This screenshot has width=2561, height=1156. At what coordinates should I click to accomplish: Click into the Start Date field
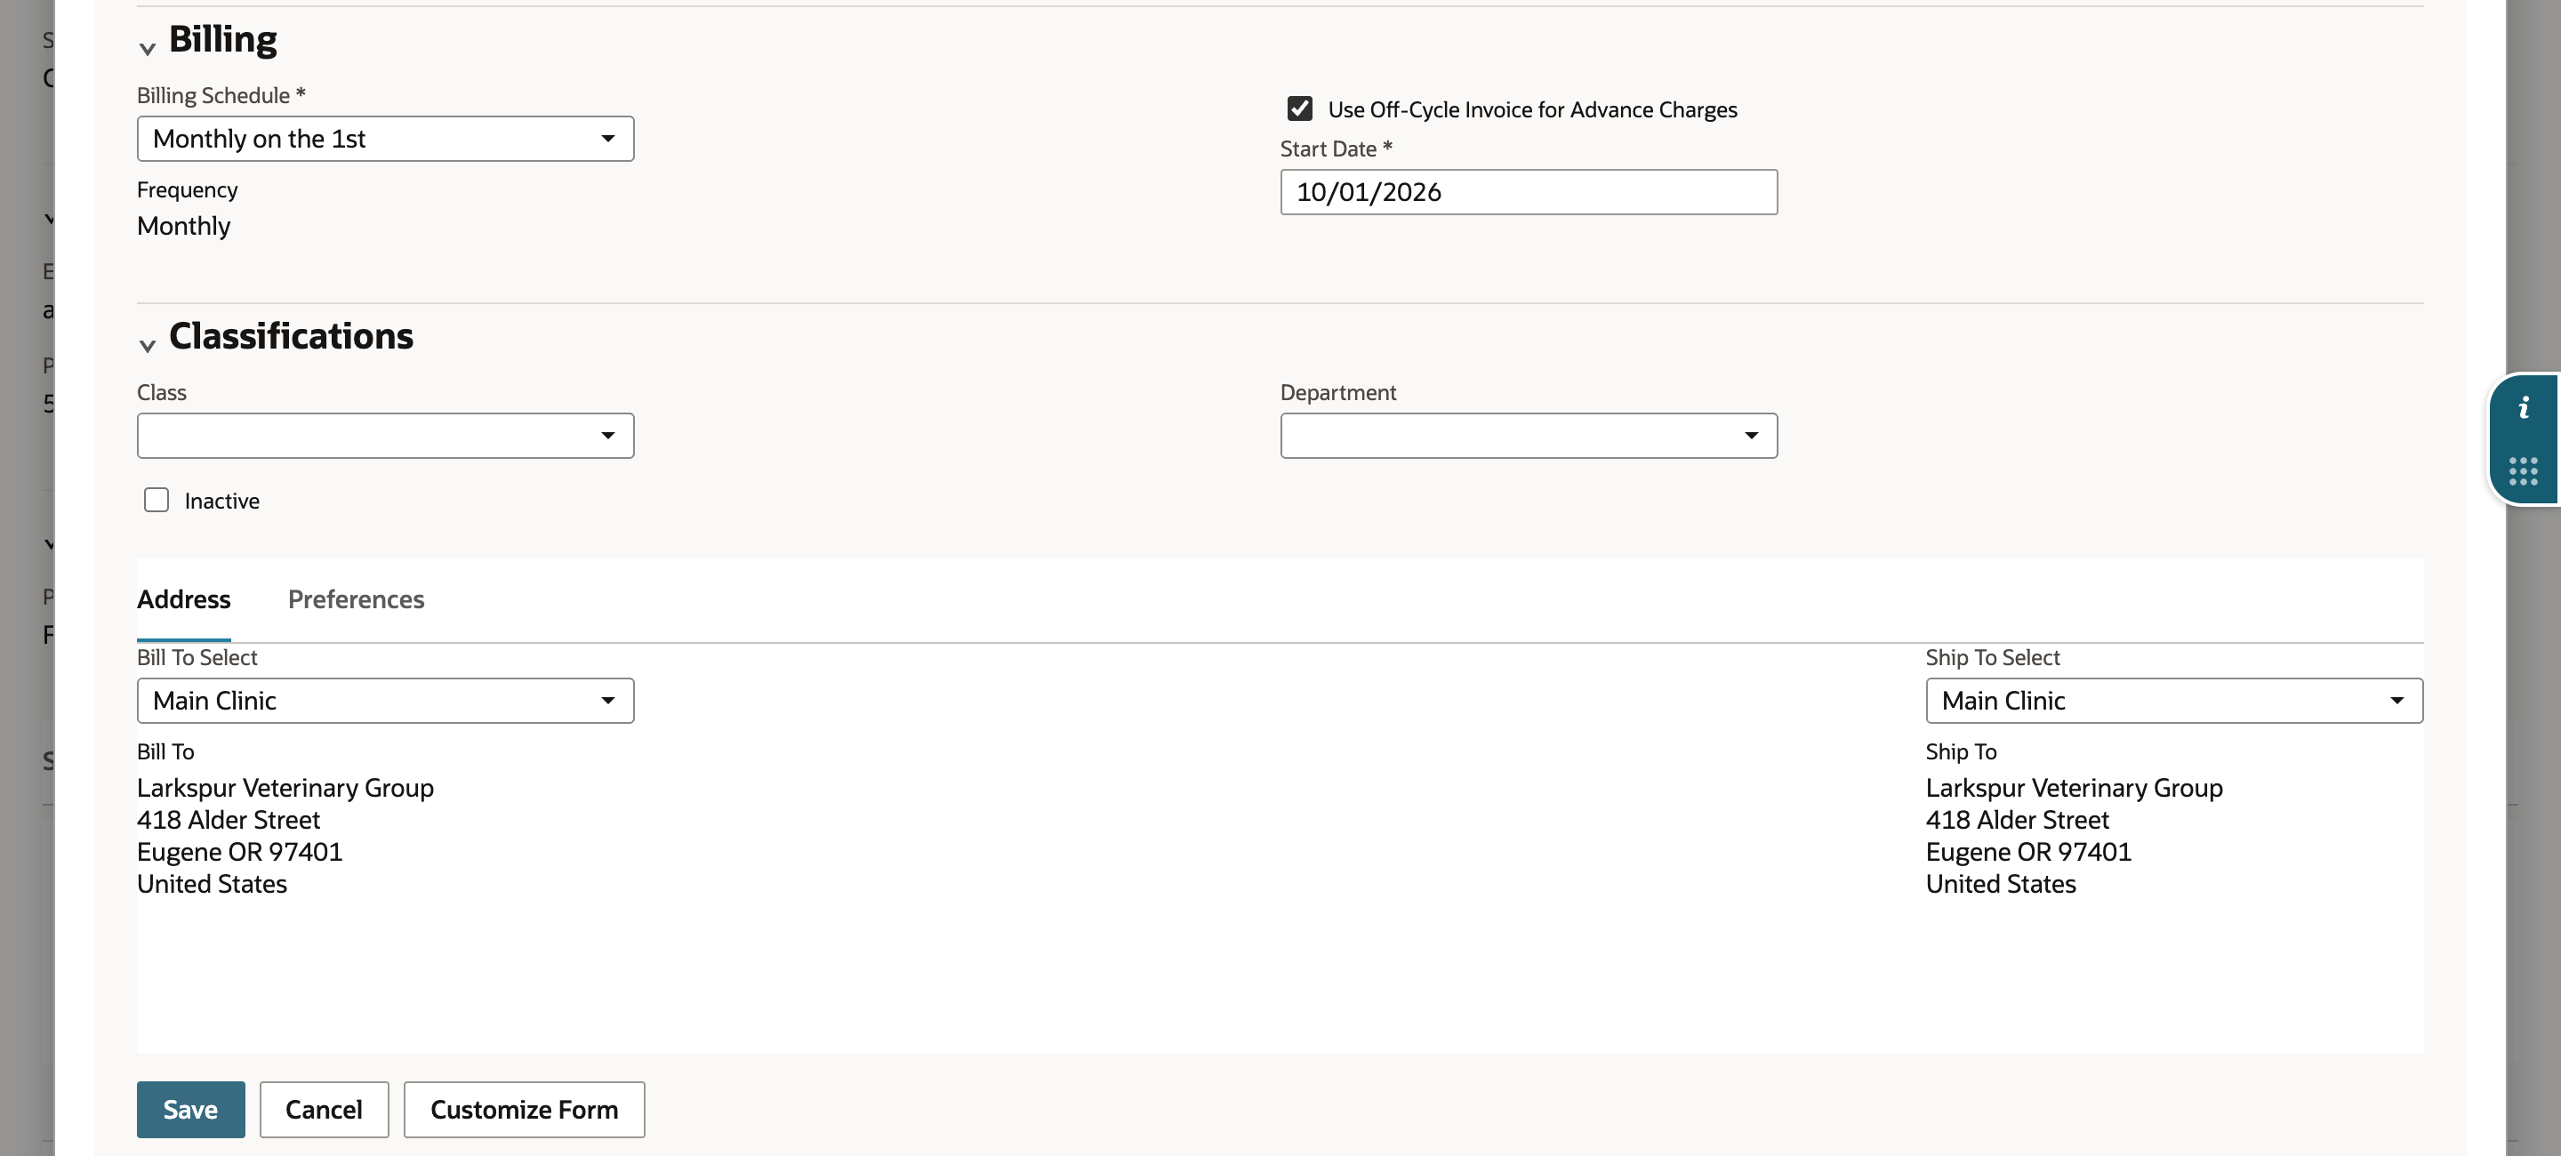[1529, 192]
